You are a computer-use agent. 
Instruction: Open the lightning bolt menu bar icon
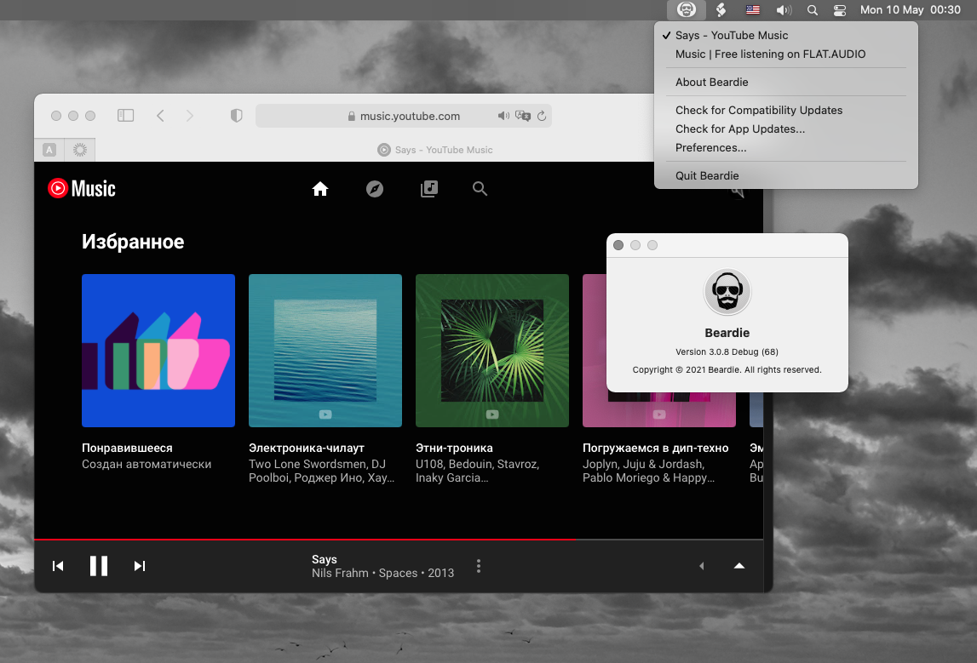coord(721,10)
